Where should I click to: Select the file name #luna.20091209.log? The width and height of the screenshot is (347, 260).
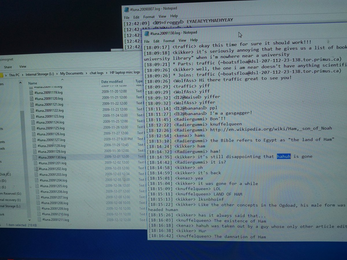55,209
